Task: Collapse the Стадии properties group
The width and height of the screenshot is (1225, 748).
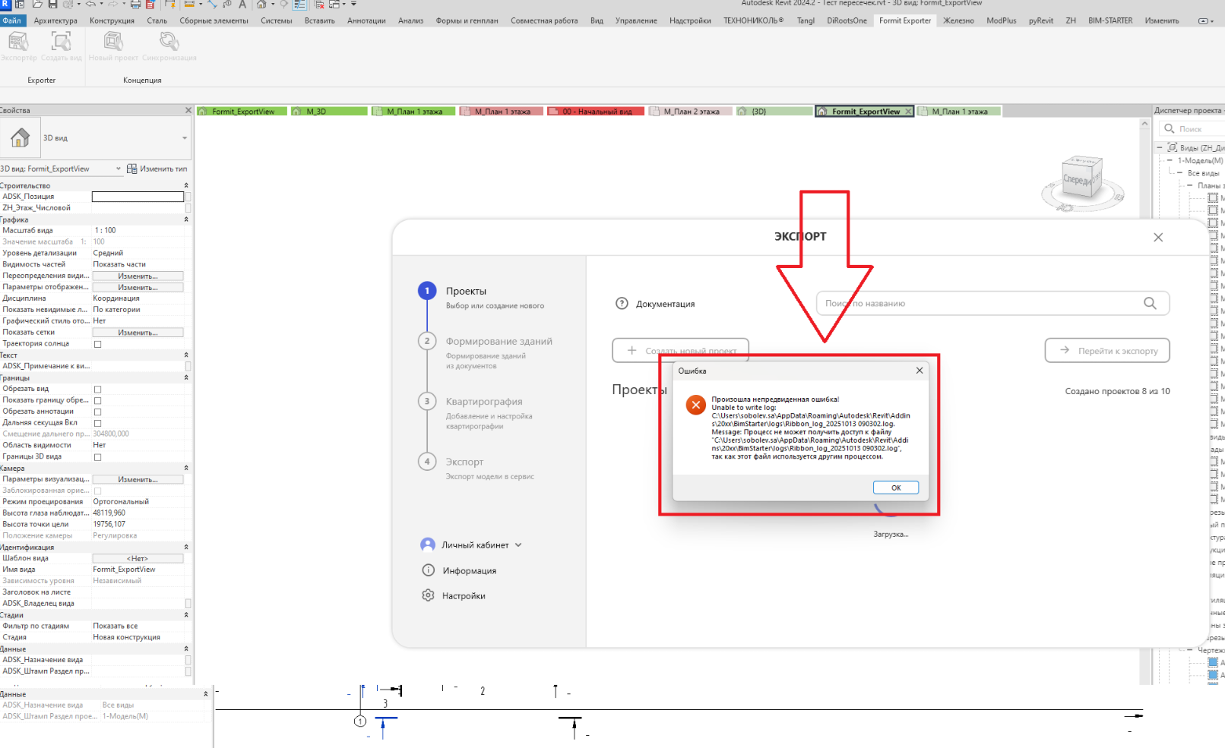Action: point(186,615)
